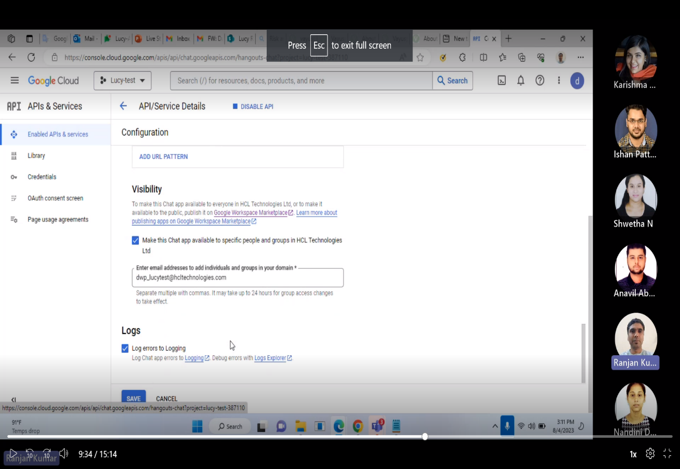Open the Google Cloud notifications bell
This screenshot has width=680, height=469.
tap(520, 81)
